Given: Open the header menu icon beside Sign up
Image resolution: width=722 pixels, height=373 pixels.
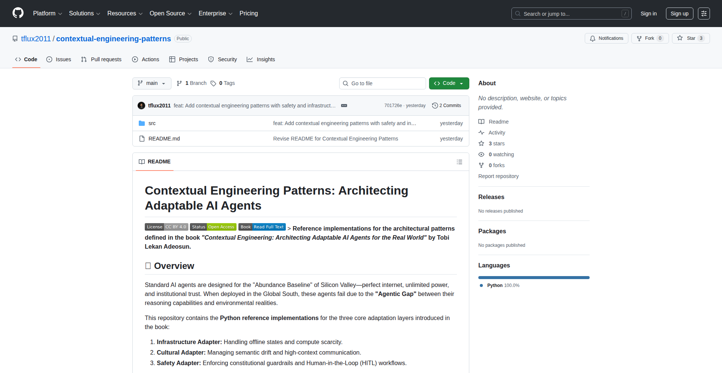Looking at the screenshot, I should [704, 14].
